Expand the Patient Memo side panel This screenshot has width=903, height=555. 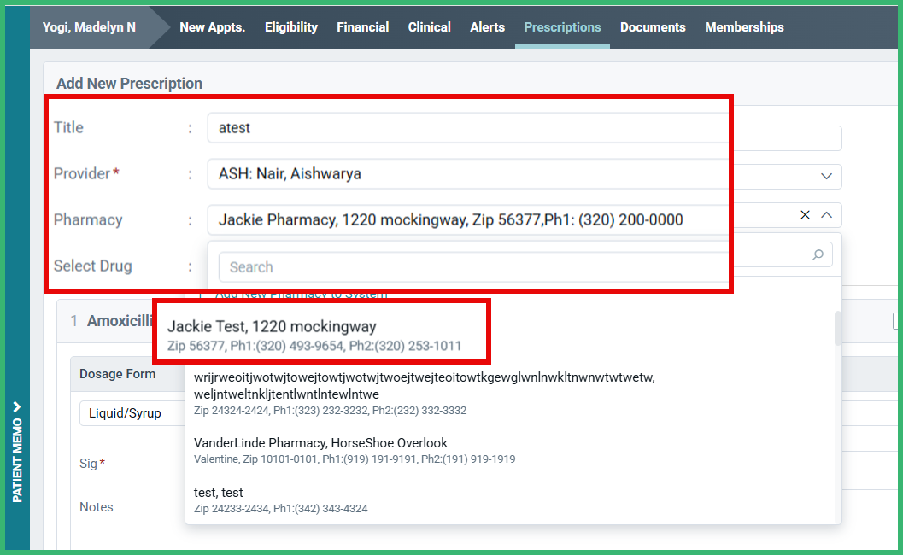(17, 452)
